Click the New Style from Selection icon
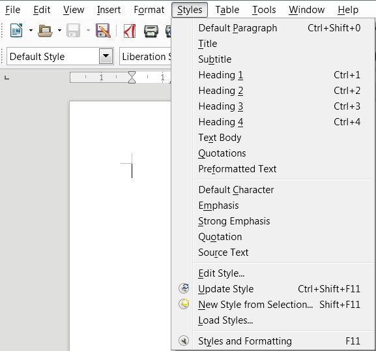 184,304
